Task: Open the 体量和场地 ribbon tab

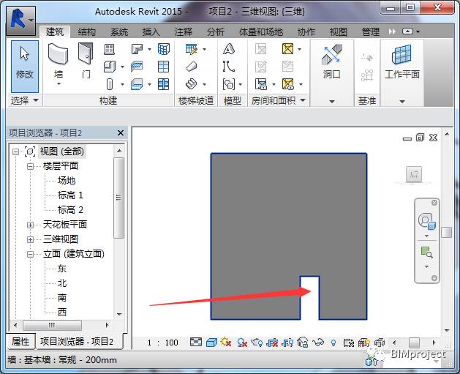Action: click(261, 31)
